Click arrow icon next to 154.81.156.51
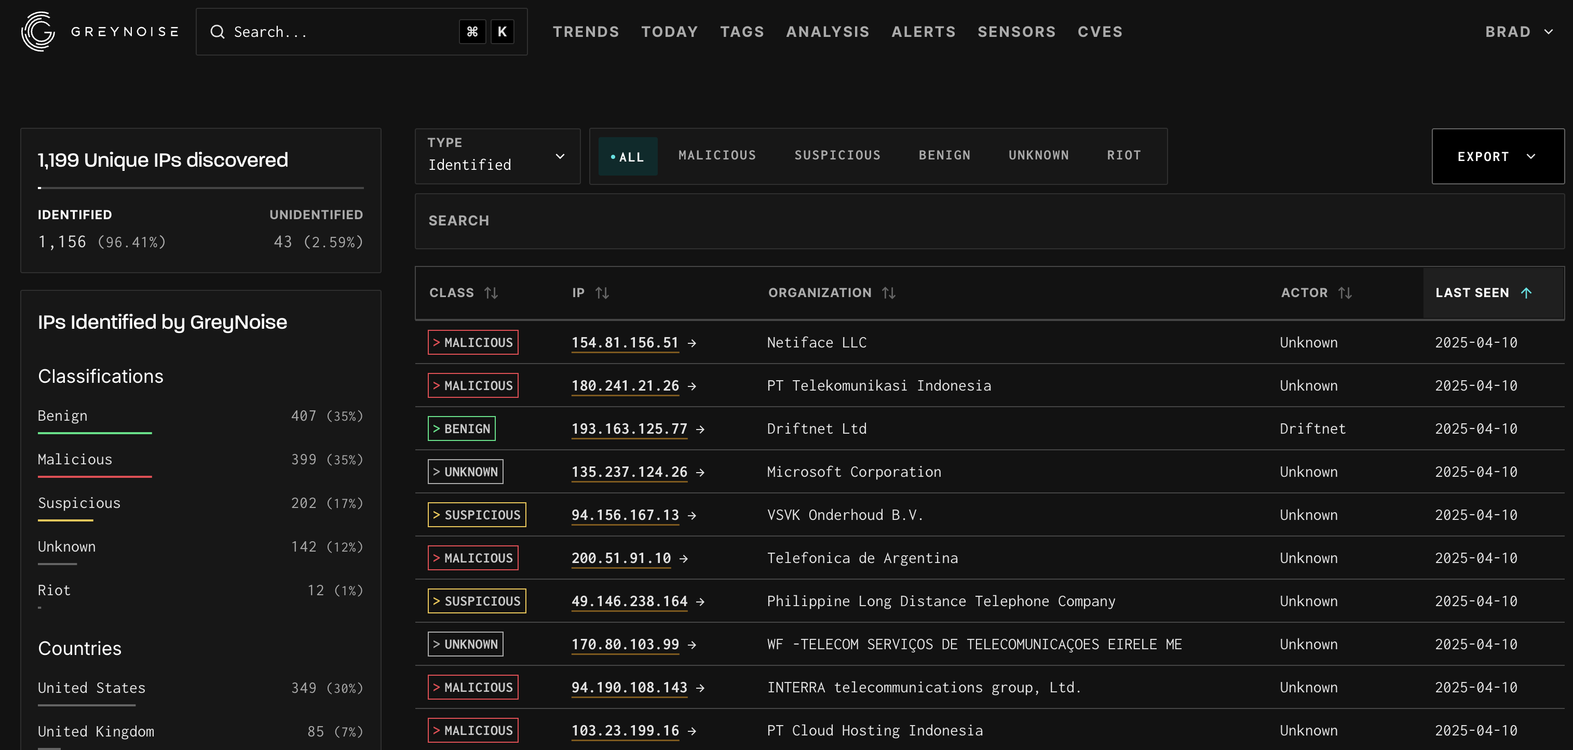 point(692,343)
